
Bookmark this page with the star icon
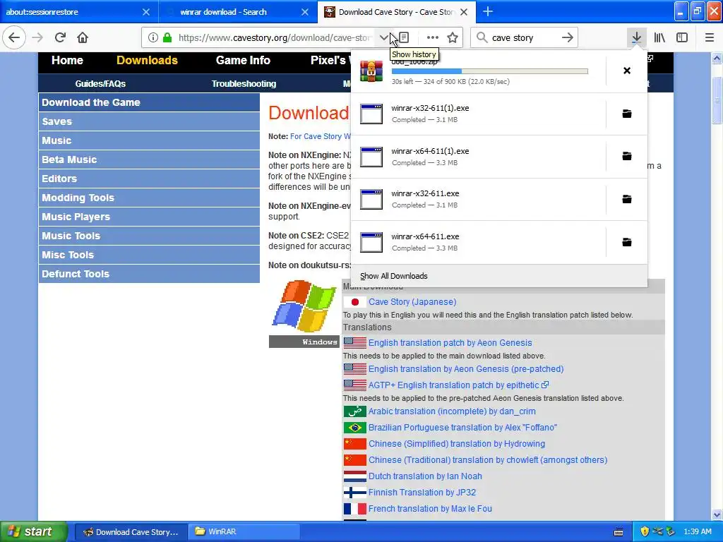[x=453, y=37]
